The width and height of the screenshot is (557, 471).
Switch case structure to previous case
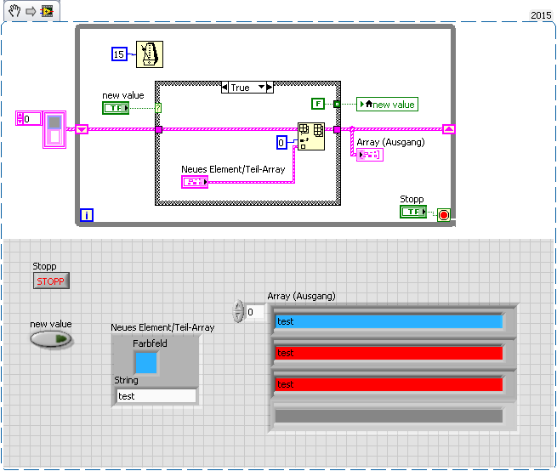coord(225,88)
